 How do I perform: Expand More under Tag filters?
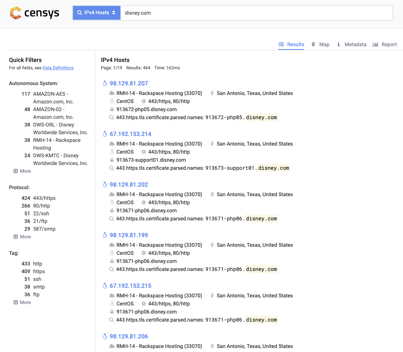[x=22, y=302]
